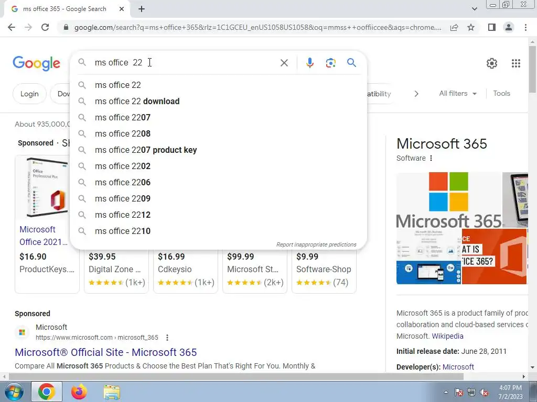Select suggestion 'ms office 22 download'

[218, 101]
